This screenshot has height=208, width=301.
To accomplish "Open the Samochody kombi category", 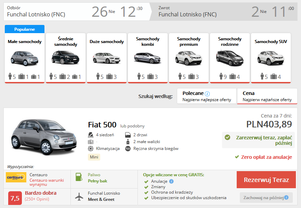I will pyautogui.click(x=148, y=58).
